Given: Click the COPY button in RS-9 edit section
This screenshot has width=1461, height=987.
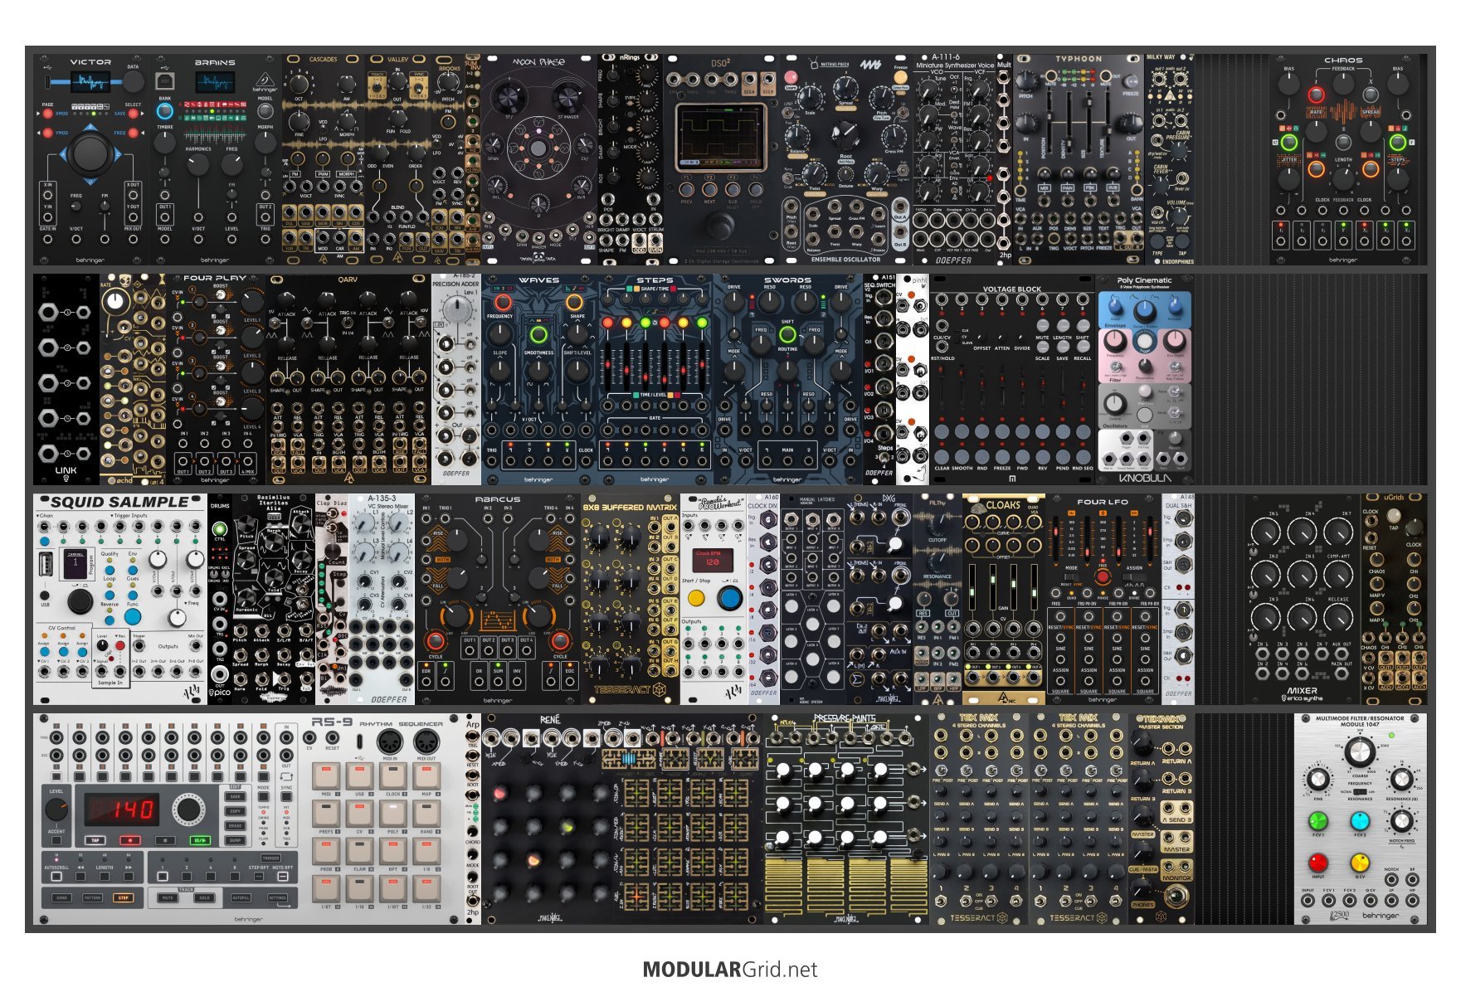Looking at the screenshot, I should [x=235, y=811].
